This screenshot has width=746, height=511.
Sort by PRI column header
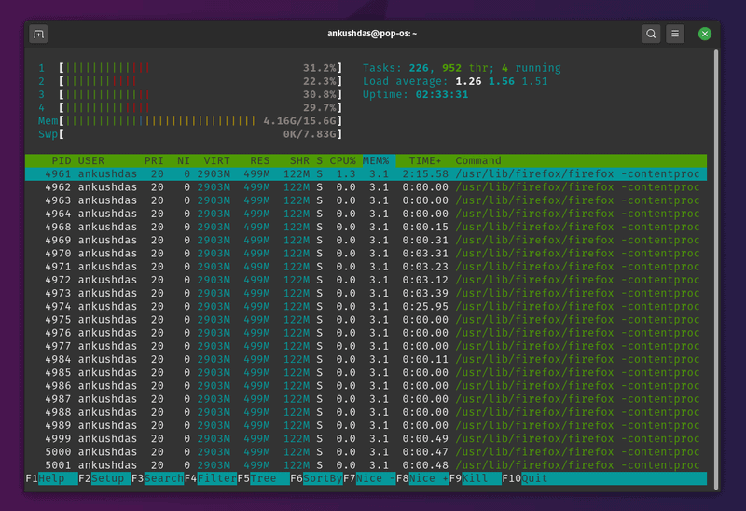[x=154, y=160]
